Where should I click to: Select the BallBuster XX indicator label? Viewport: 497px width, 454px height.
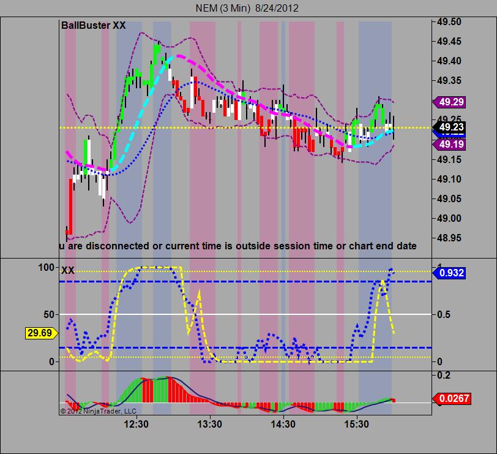coord(93,25)
